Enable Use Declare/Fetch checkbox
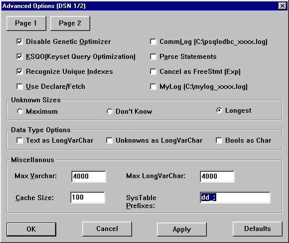 coord(19,86)
